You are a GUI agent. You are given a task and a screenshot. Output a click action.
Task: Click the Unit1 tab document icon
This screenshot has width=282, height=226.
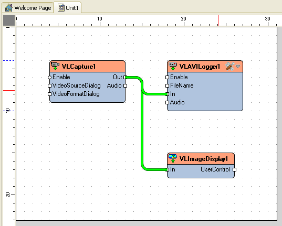(x=61, y=8)
